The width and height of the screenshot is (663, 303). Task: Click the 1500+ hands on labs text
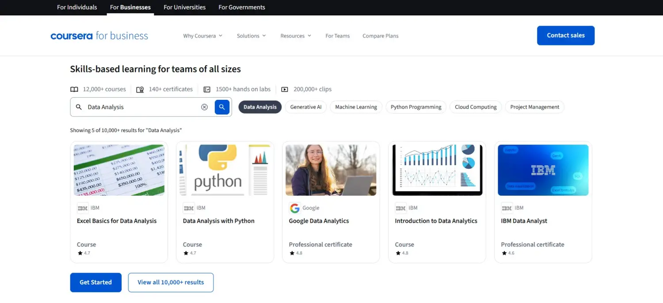coord(243,89)
